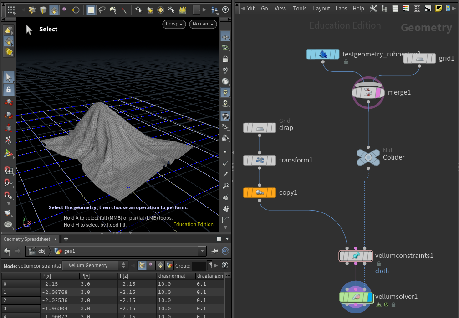Screen dimensions: 459x318
Task: Toggle the viewport lock camera icon
Action: point(225,59)
